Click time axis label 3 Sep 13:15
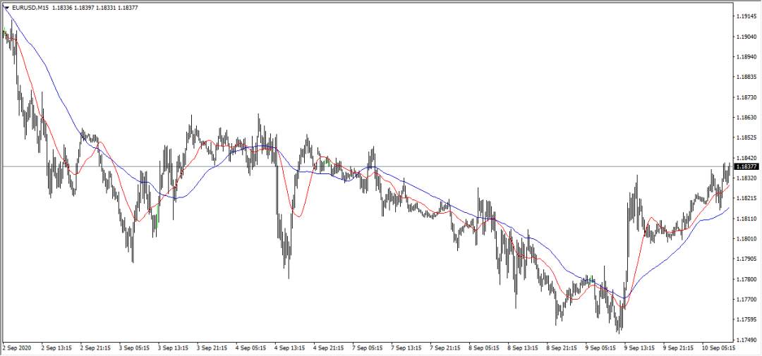Screen dimensions: 762x356 tap(174, 348)
